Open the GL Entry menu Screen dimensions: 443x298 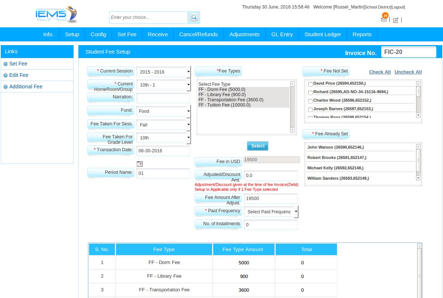click(x=282, y=34)
